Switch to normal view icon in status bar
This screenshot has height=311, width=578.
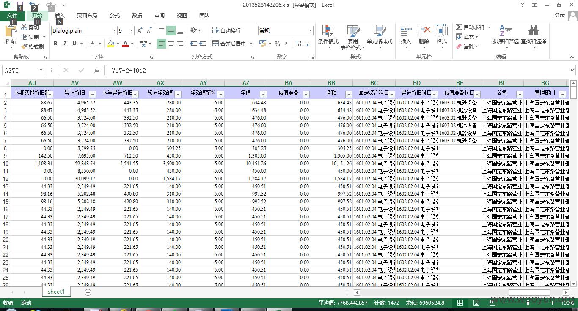point(460,303)
